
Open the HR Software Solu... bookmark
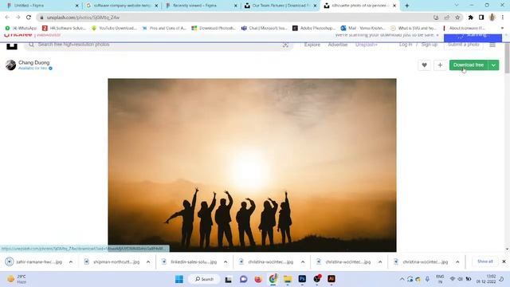pos(64,29)
